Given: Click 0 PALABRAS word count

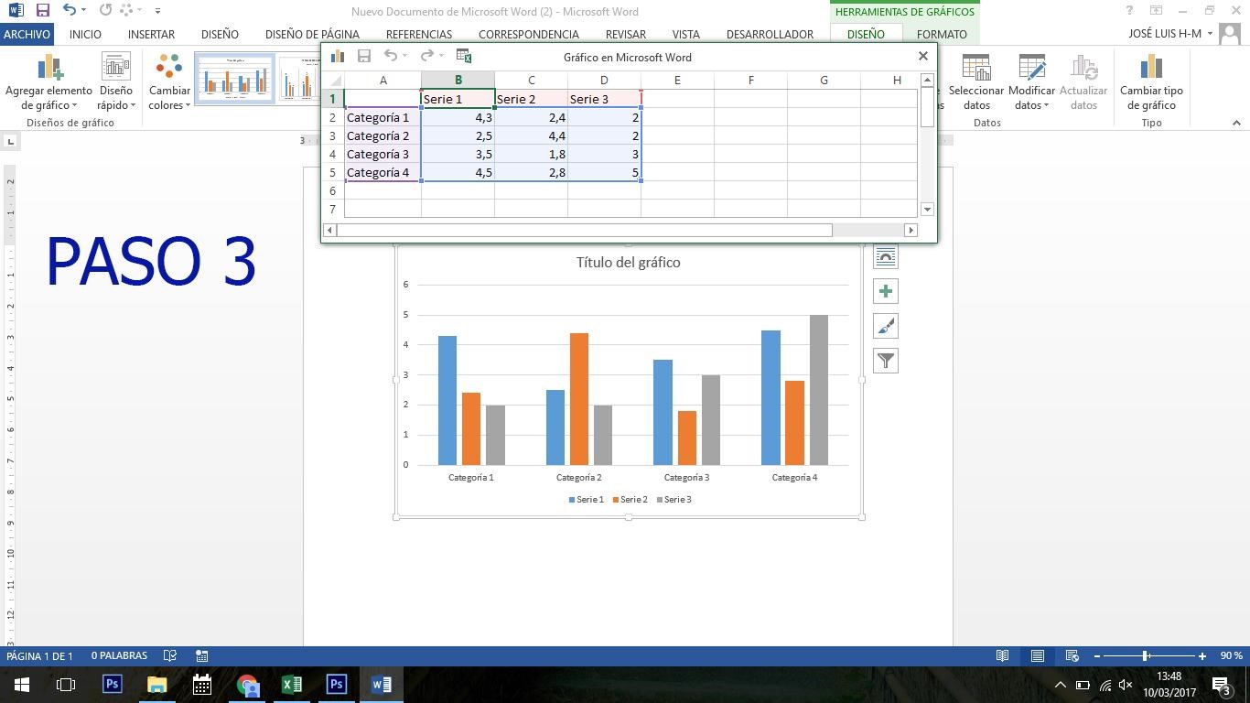Looking at the screenshot, I should (x=119, y=655).
